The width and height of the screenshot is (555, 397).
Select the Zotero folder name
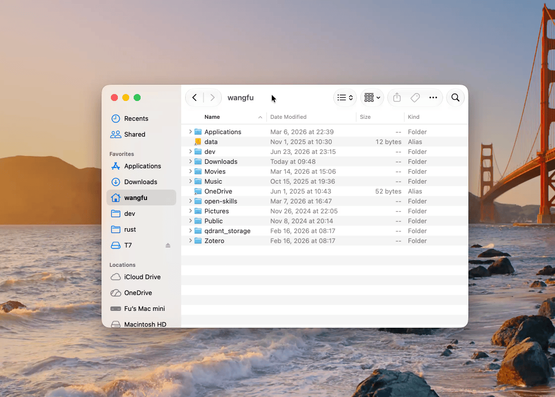214,241
